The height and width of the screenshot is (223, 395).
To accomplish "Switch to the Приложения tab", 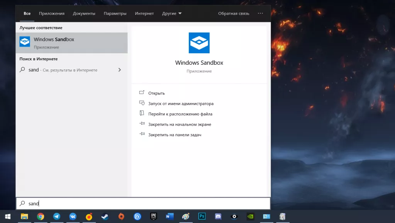I will click(52, 13).
